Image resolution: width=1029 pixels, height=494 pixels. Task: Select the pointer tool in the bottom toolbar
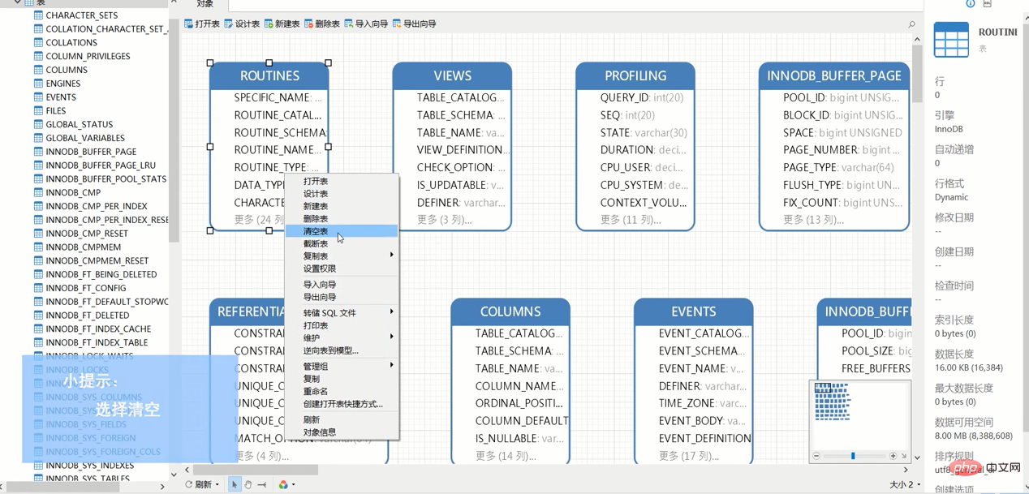[x=235, y=484]
